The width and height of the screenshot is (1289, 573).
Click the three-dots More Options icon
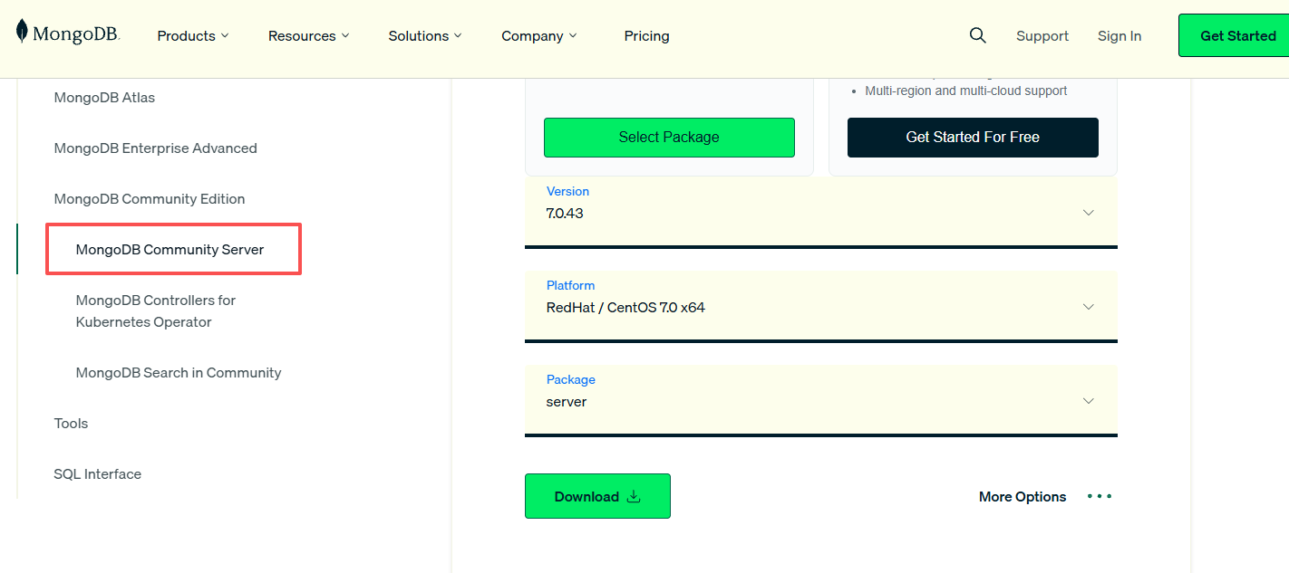(x=1100, y=496)
